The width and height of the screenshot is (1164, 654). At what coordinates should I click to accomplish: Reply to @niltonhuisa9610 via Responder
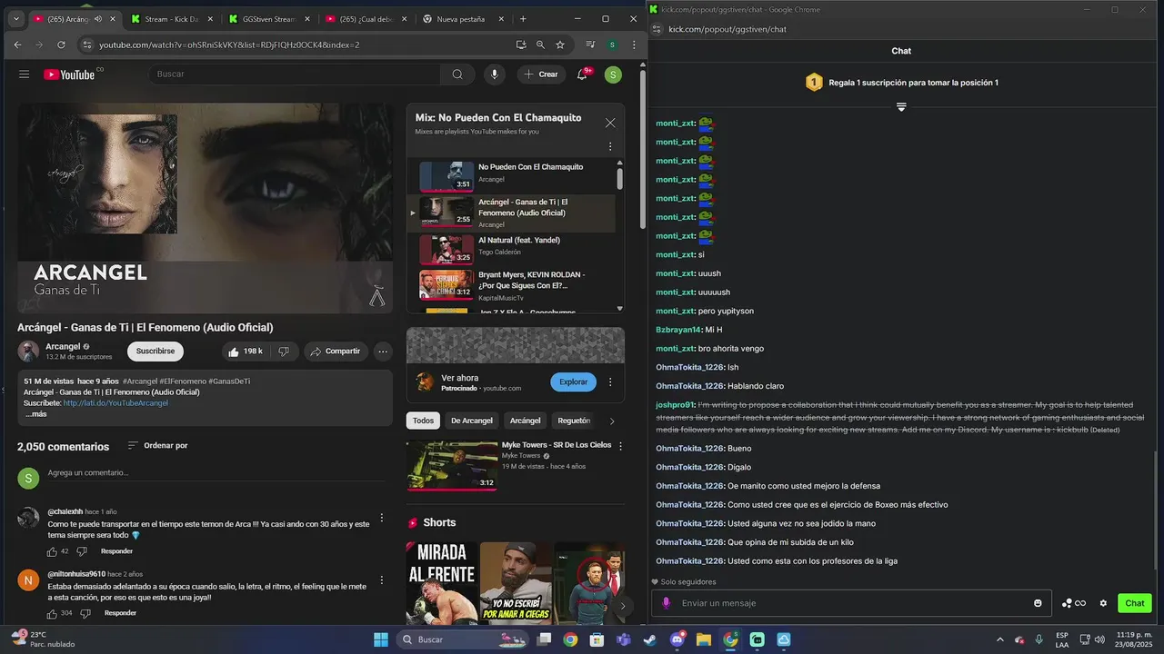click(120, 613)
